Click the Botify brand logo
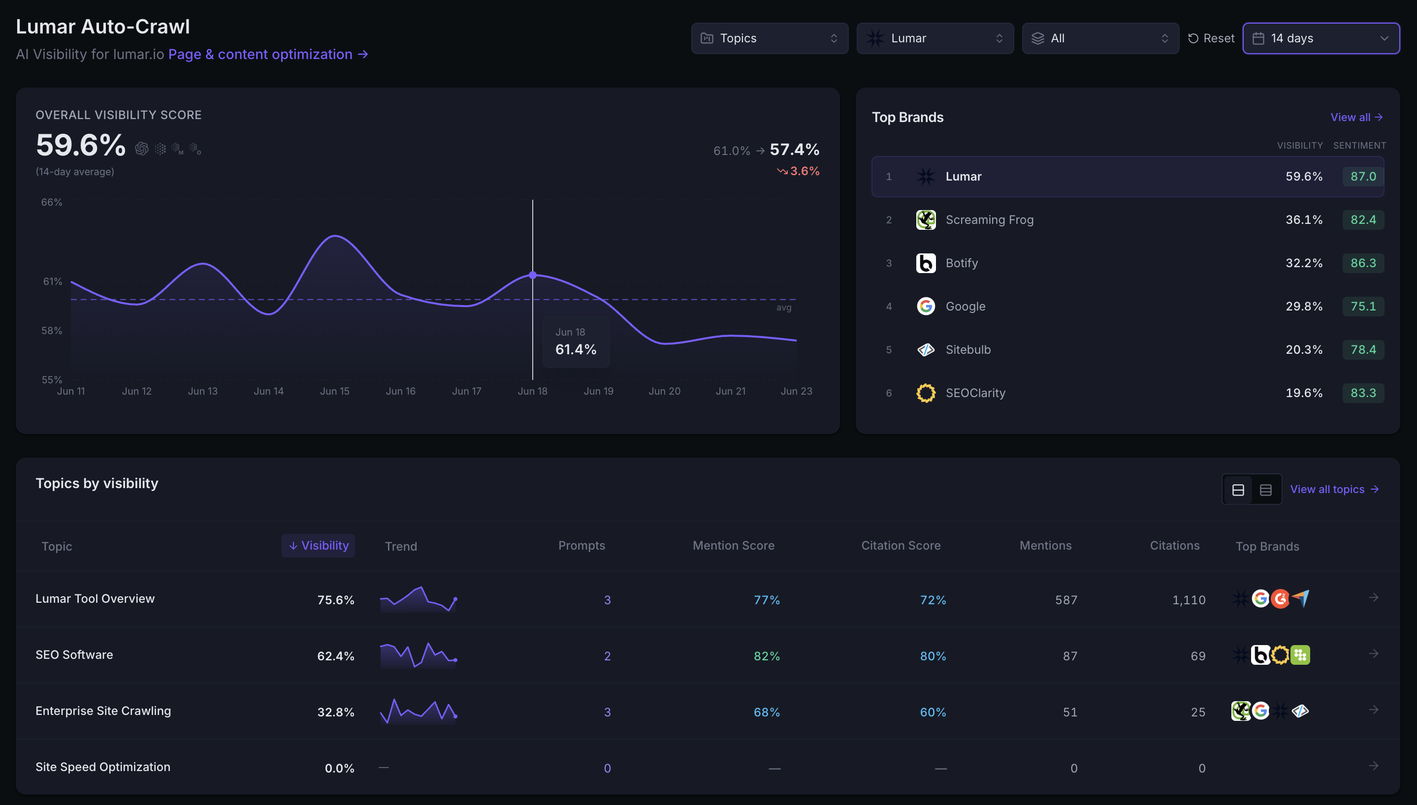 coord(925,263)
